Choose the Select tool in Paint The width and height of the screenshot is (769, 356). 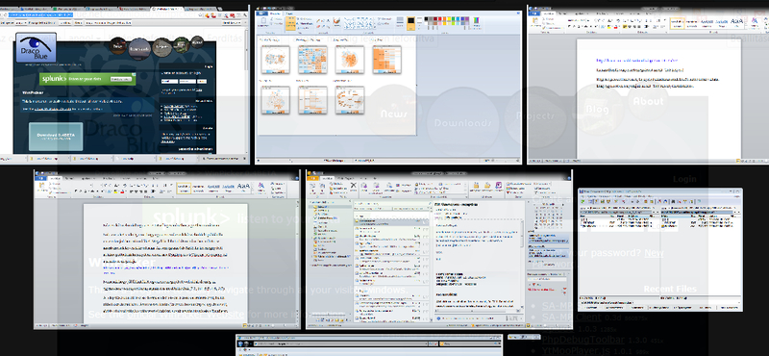(291, 23)
